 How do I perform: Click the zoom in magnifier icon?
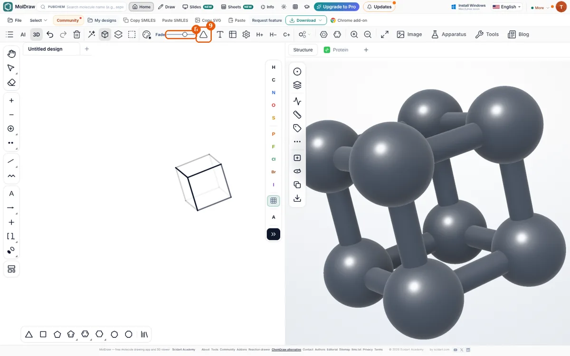(x=354, y=35)
